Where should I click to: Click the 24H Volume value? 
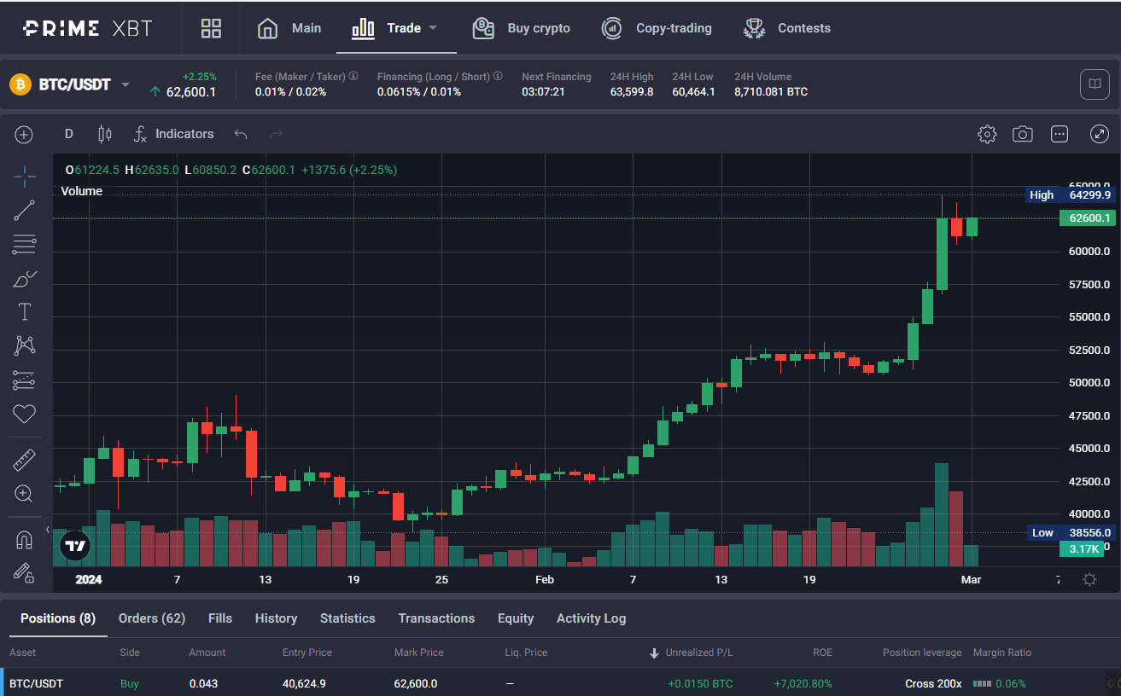(x=771, y=92)
